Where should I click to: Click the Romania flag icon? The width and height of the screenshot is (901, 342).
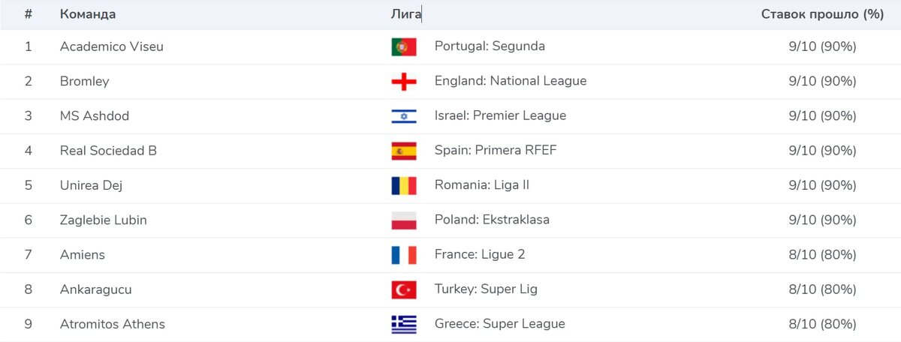click(x=404, y=185)
